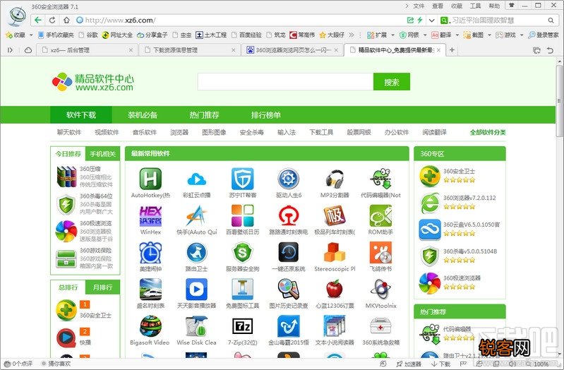Open the MKVtoolnix icon
The width and height of the screenshot is (564, 370).
pos(380,290)
